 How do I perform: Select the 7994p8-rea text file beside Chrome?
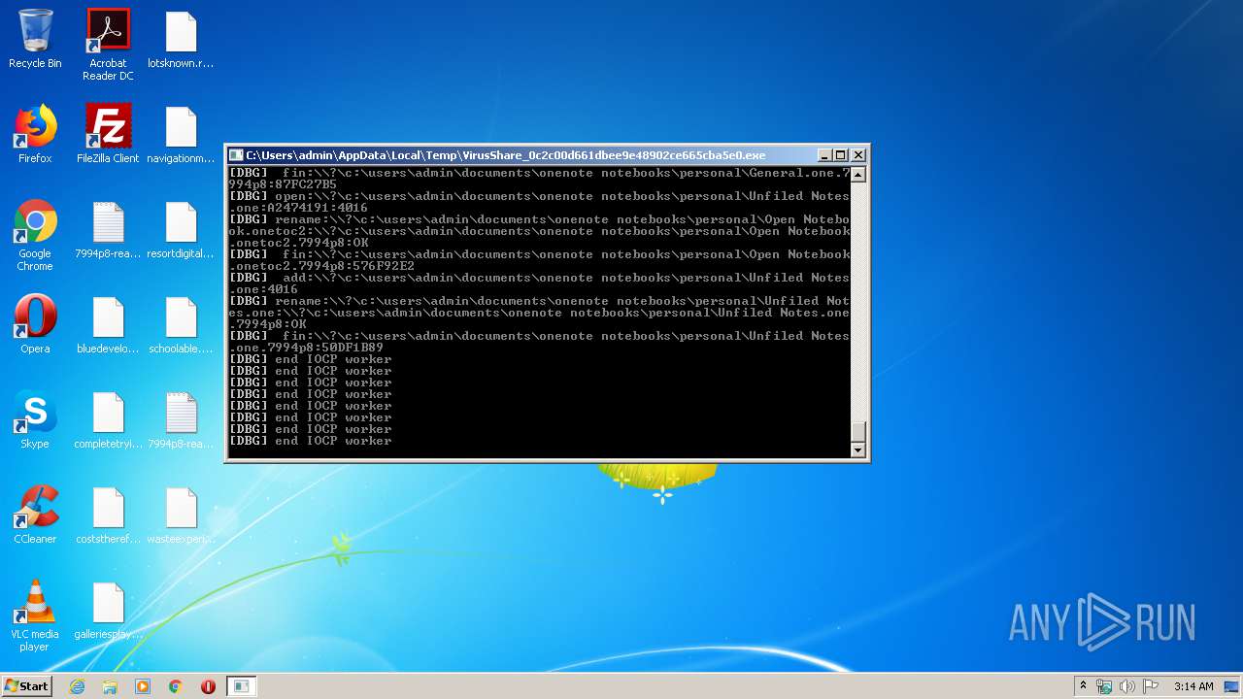[108, 230]
